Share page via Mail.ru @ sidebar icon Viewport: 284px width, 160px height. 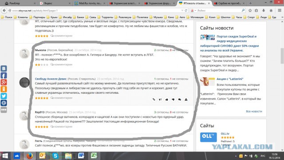point(4,103)
